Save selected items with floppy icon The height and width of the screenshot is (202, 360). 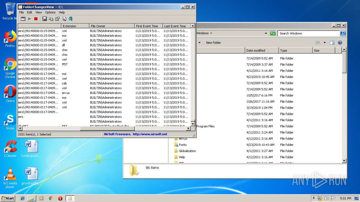[x=44, y=19]
